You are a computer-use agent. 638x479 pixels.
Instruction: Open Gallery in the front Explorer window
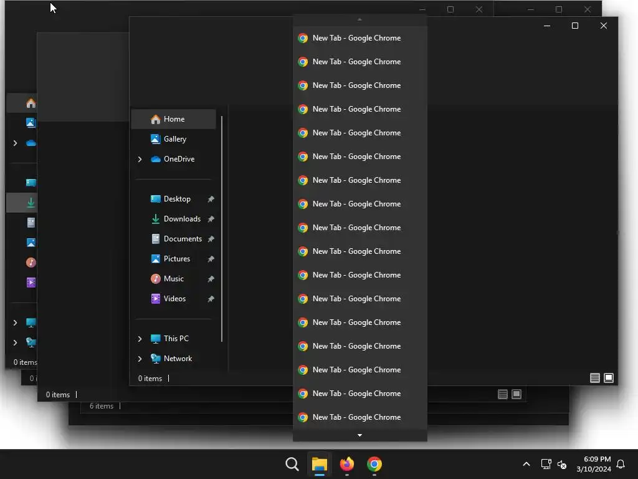[x=174, y=139]
